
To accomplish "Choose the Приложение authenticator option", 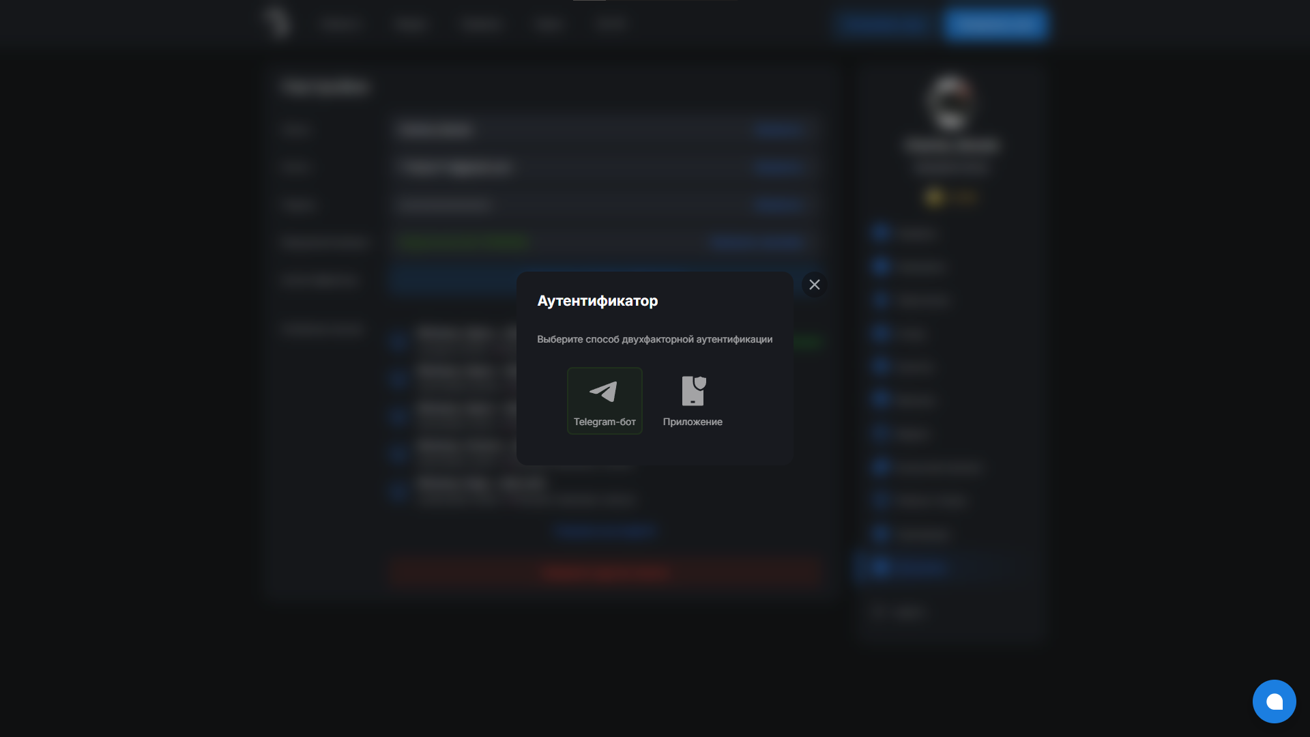I will 693,401.
